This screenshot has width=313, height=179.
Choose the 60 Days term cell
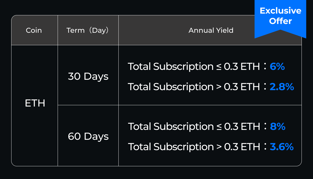tap(88, 136)
